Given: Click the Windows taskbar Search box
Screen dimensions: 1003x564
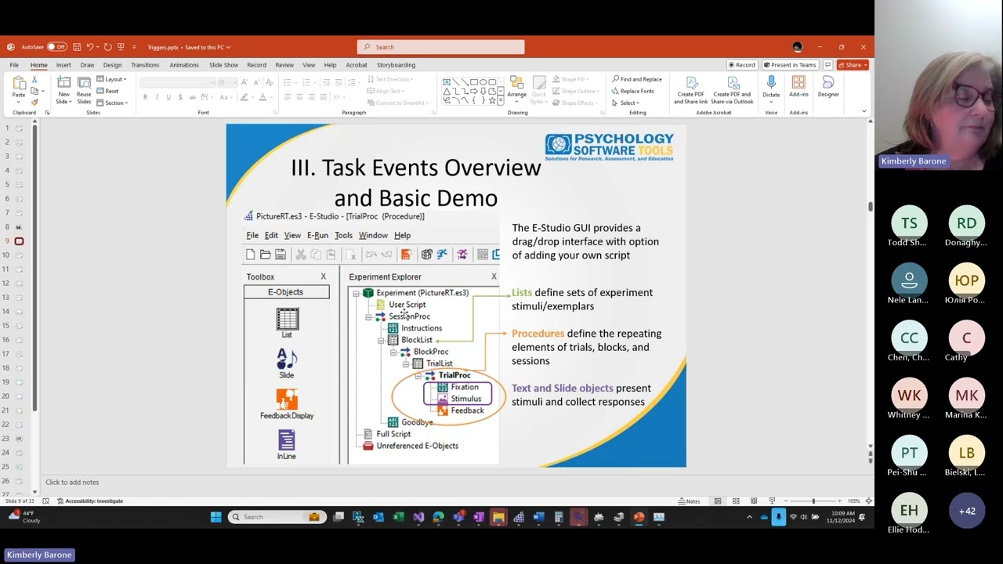Looking at the screenshot, I should pyautogui.click(x=276, y=517).
